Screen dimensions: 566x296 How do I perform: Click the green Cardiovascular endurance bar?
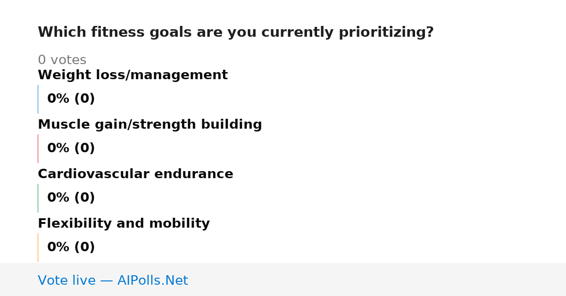(x=38, y=198)
